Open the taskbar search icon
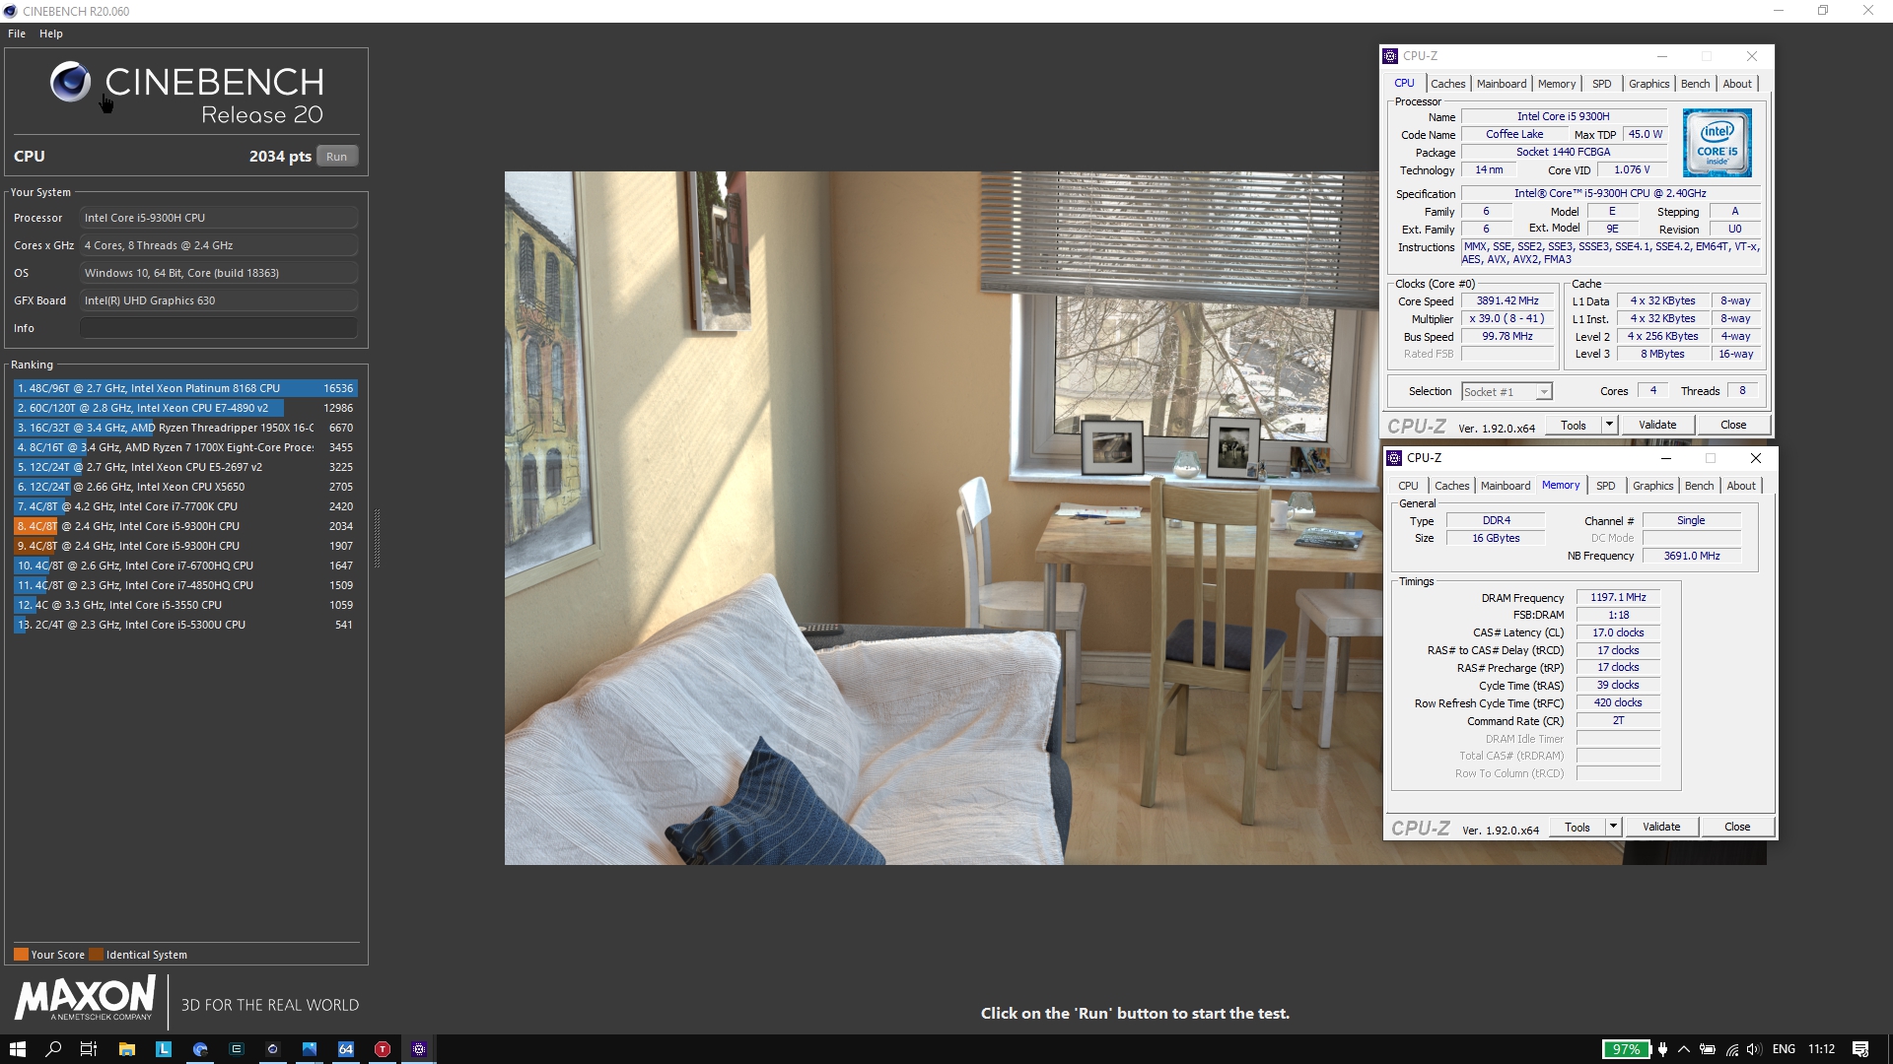 [53, 1049]
